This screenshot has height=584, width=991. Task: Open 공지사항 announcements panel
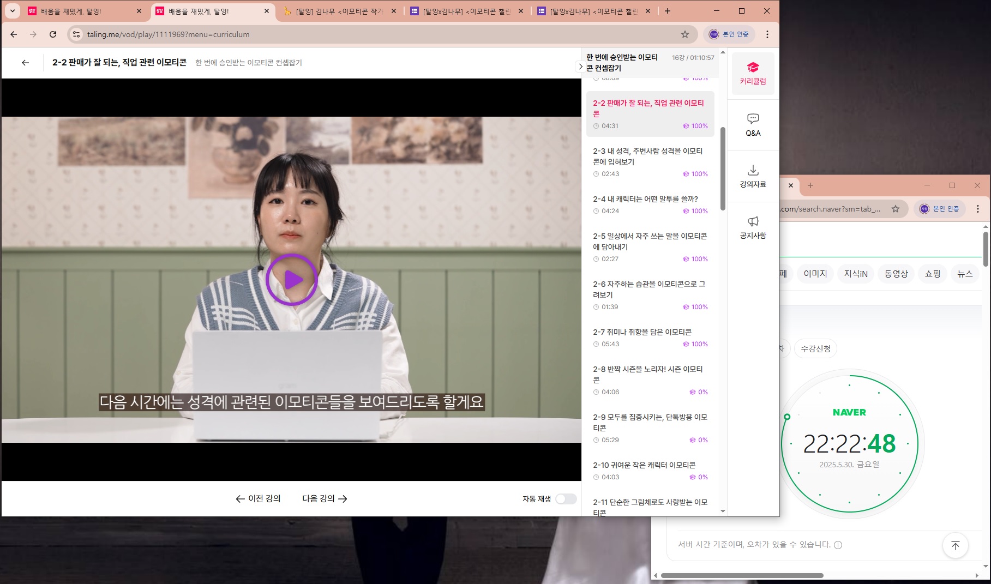tap(753, 227)
